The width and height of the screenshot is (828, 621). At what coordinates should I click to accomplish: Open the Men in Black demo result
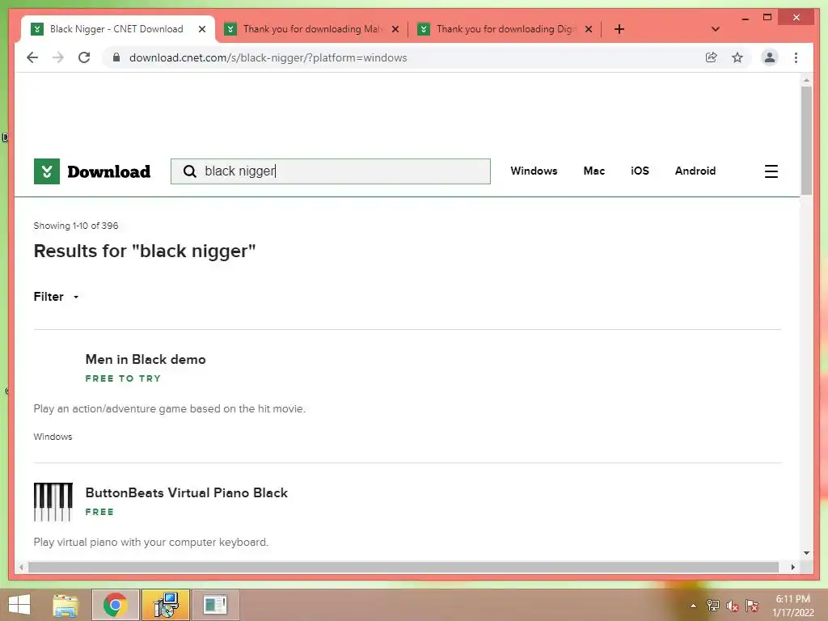146,359
